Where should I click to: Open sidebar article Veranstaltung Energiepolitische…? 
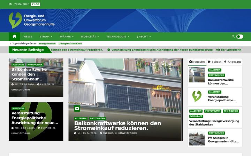222,98
